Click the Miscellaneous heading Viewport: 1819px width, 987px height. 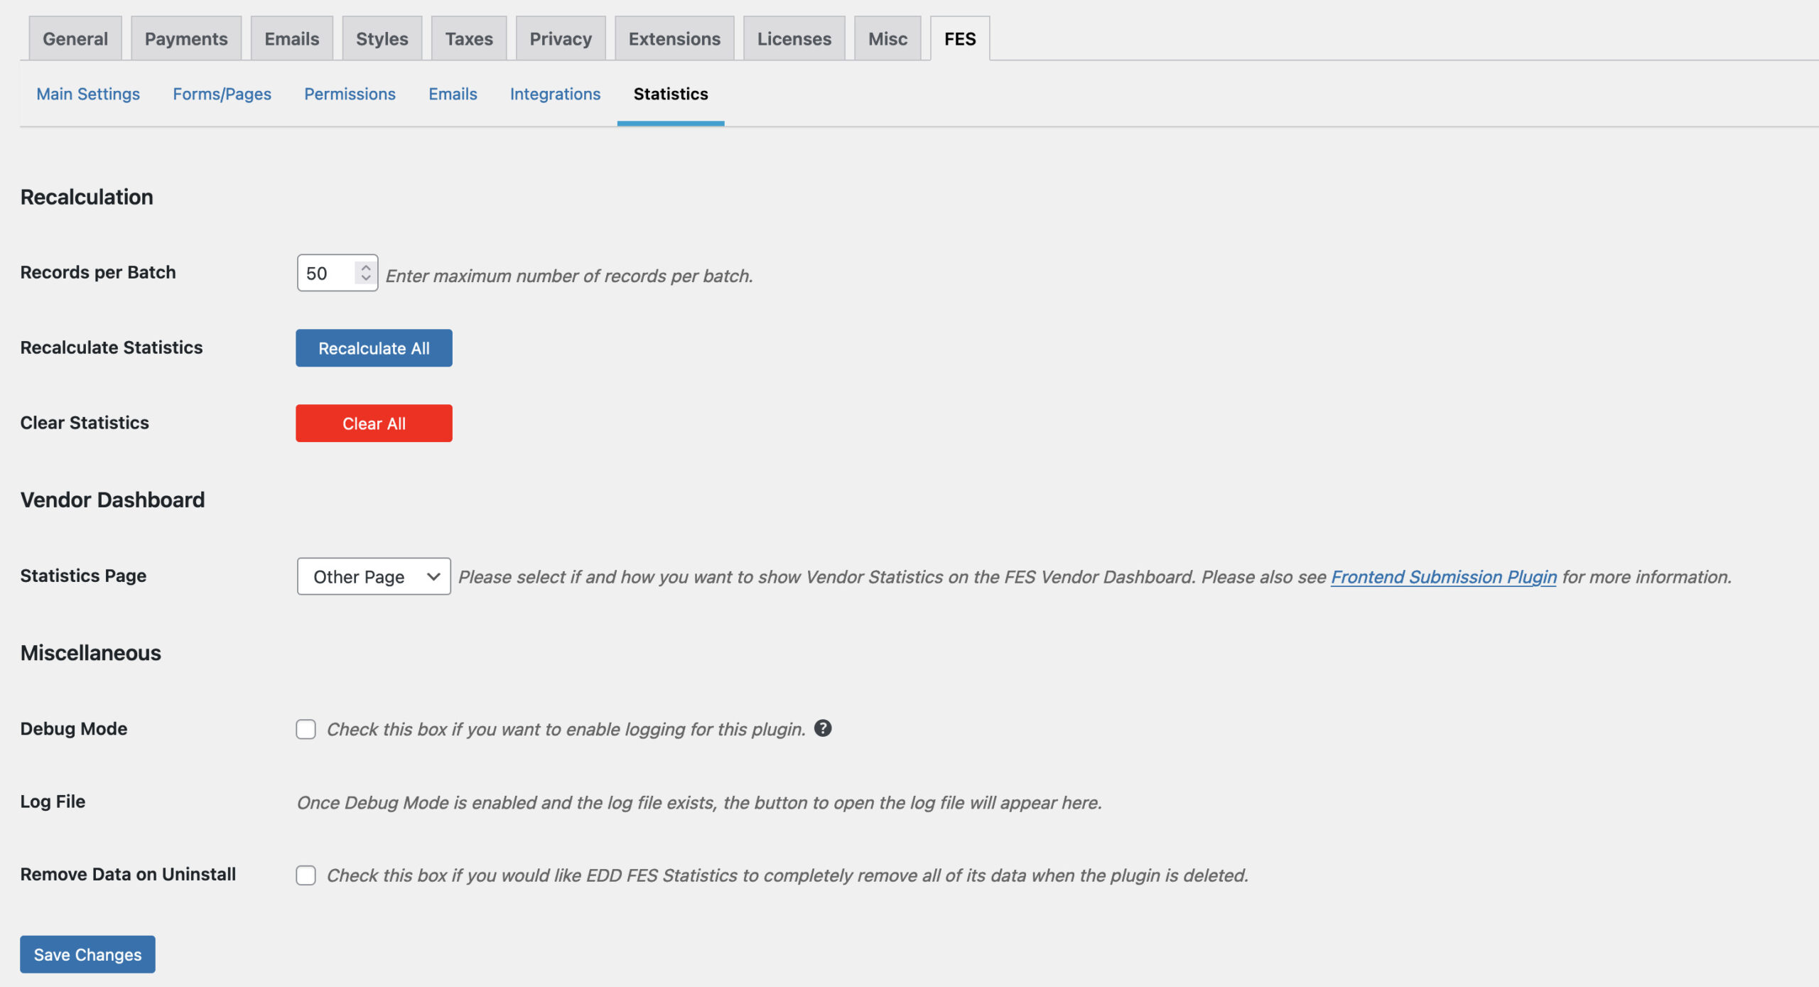point(91,652)
